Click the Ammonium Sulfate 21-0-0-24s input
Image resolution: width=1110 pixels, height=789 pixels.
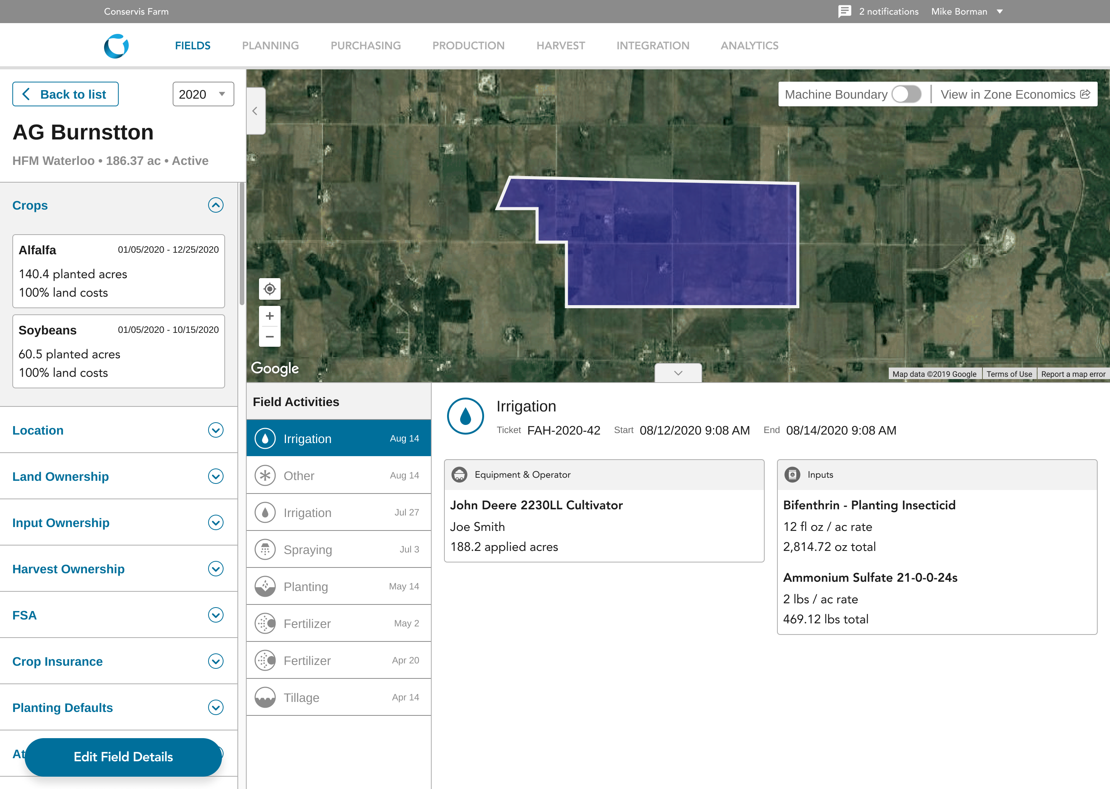(870, 577)
